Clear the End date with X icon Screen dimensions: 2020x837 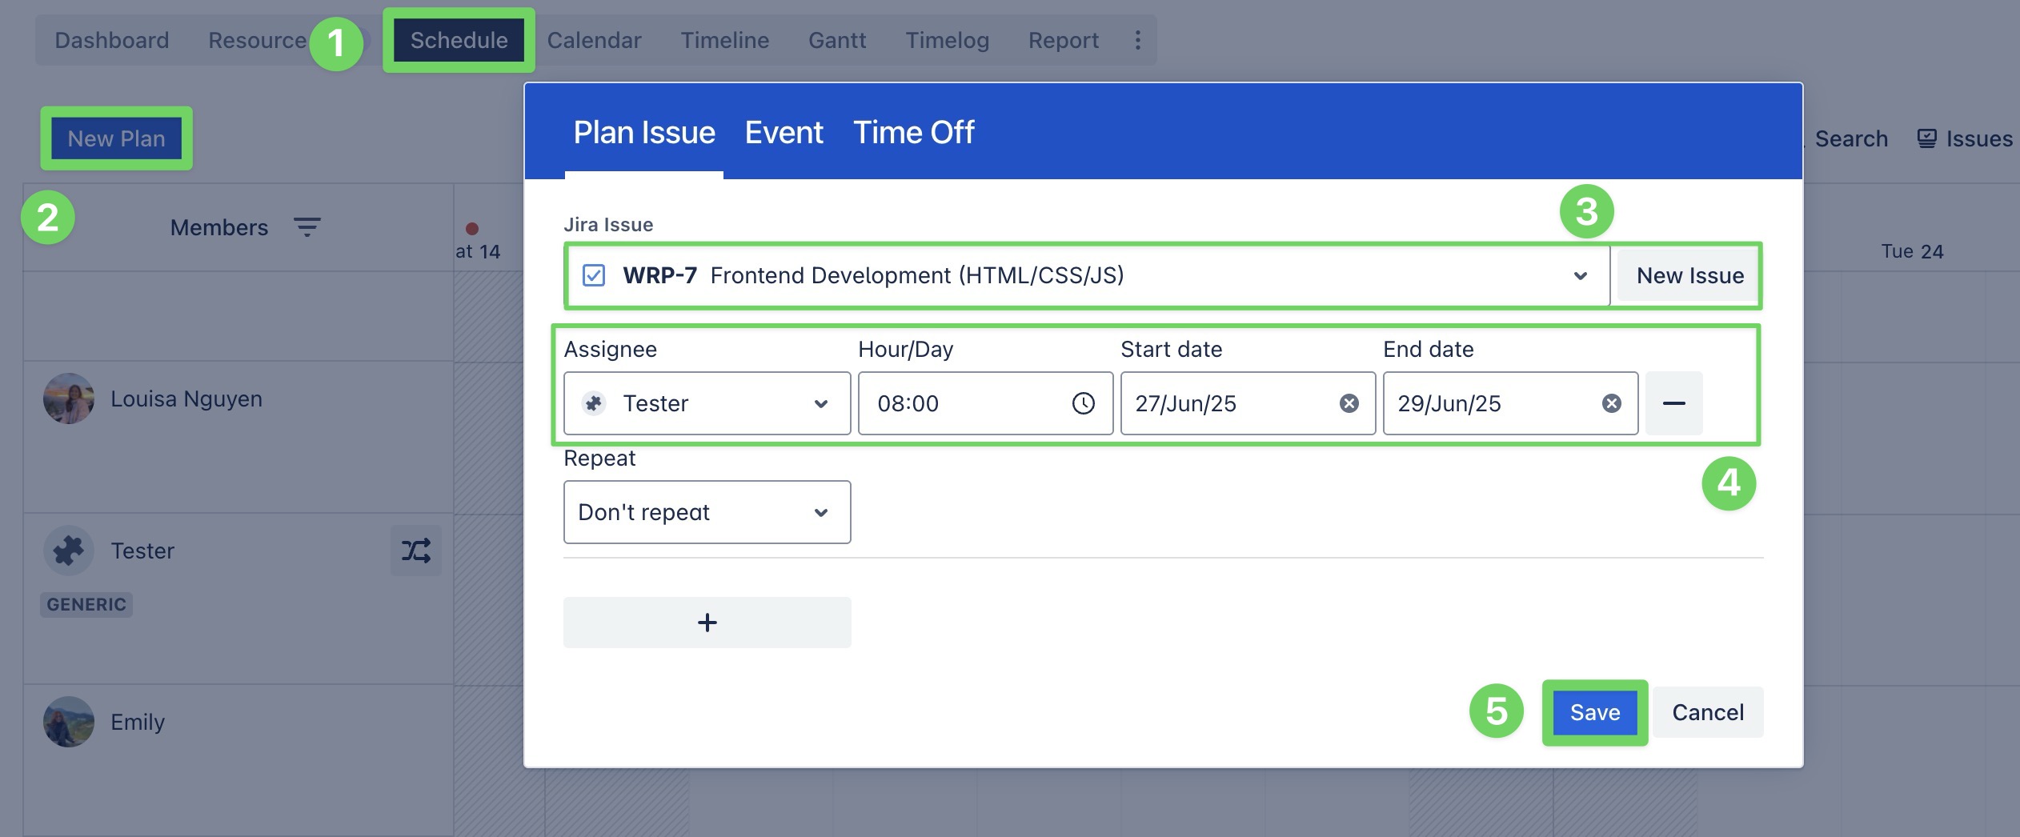1611,403
